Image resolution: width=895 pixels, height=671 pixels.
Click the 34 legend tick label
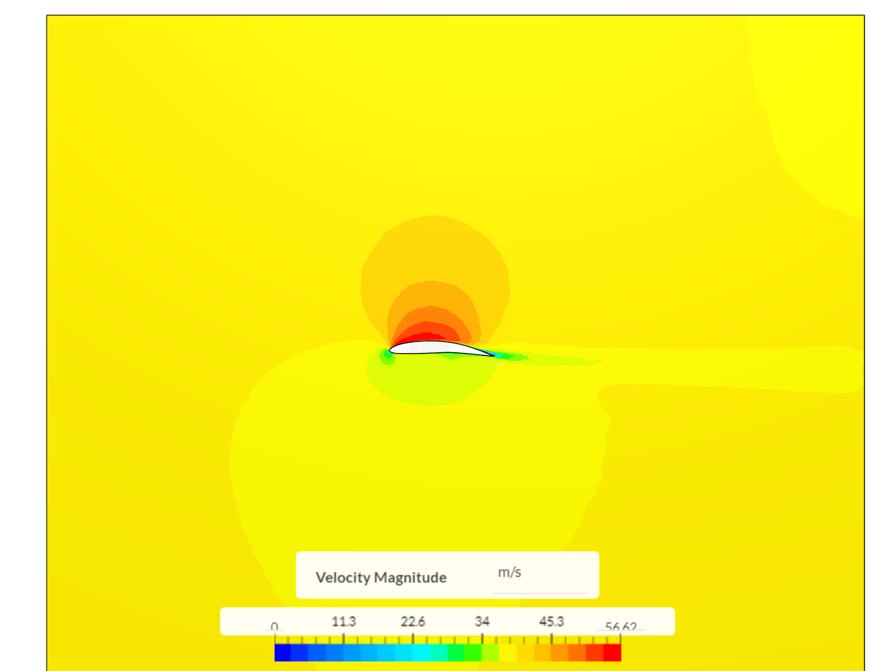point(482,621)
